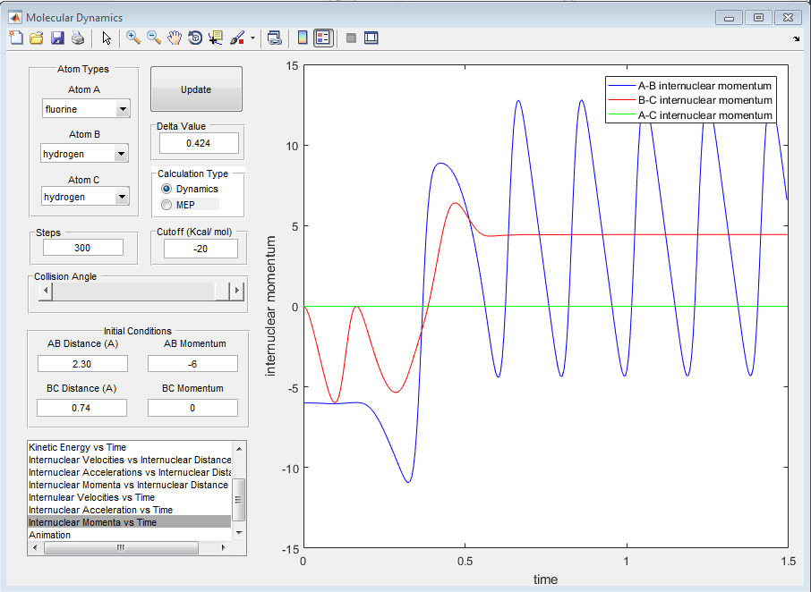Toggle the Insert Legend toolbar icon
The image size is (811, 592).
[x=323, y=38]
